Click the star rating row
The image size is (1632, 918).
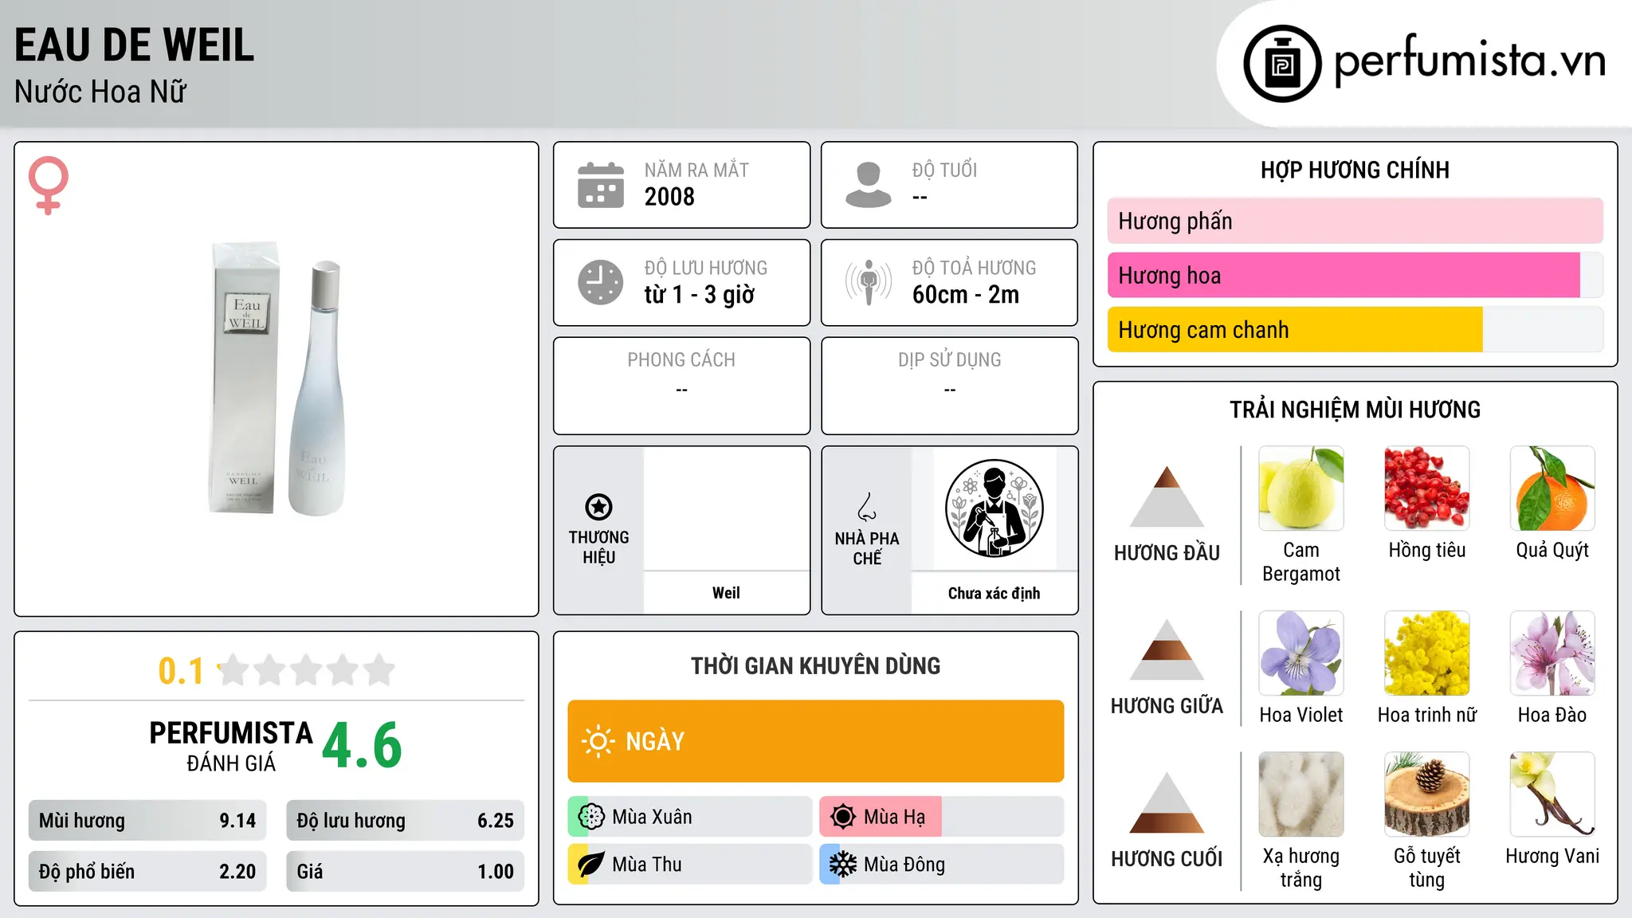tap(307, 670)
